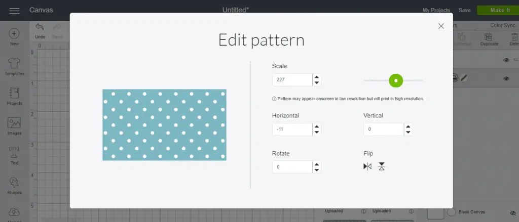Open the Upload panel

click(x=14, y=214)
